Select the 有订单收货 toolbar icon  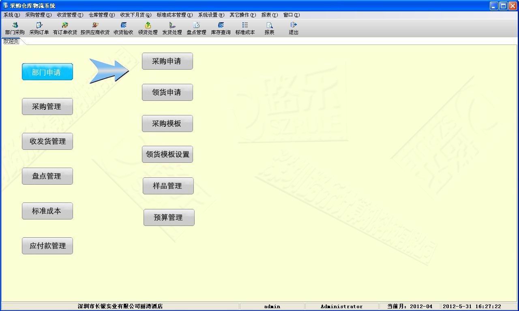pos(65,28)
